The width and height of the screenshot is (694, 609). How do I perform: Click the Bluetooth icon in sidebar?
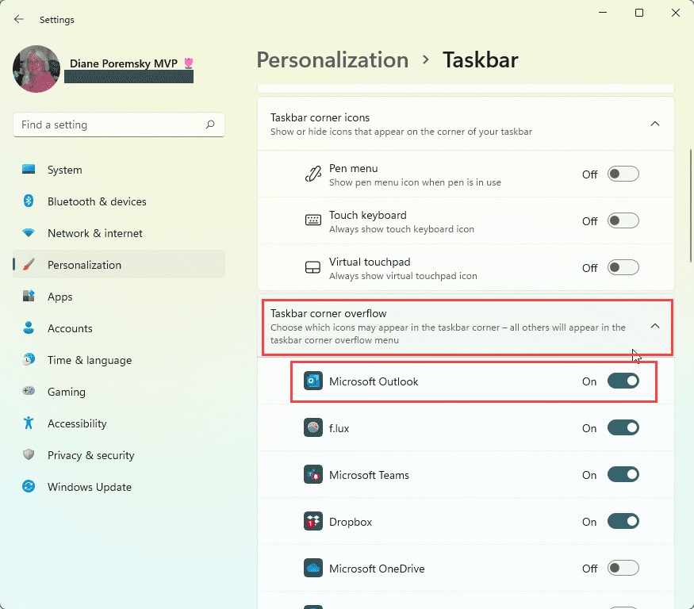29,201
